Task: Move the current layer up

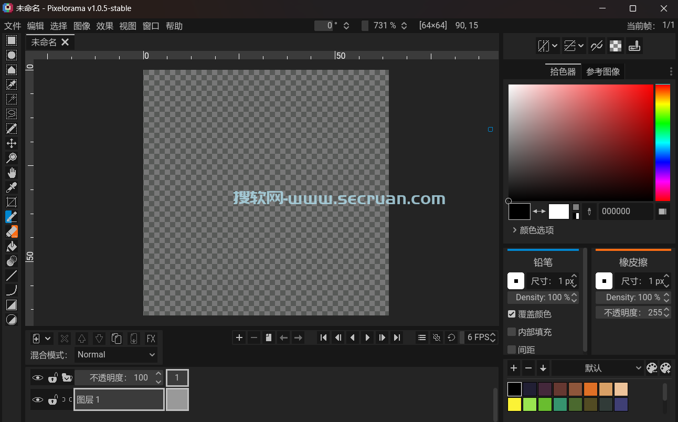Action: tap(82, 339)
